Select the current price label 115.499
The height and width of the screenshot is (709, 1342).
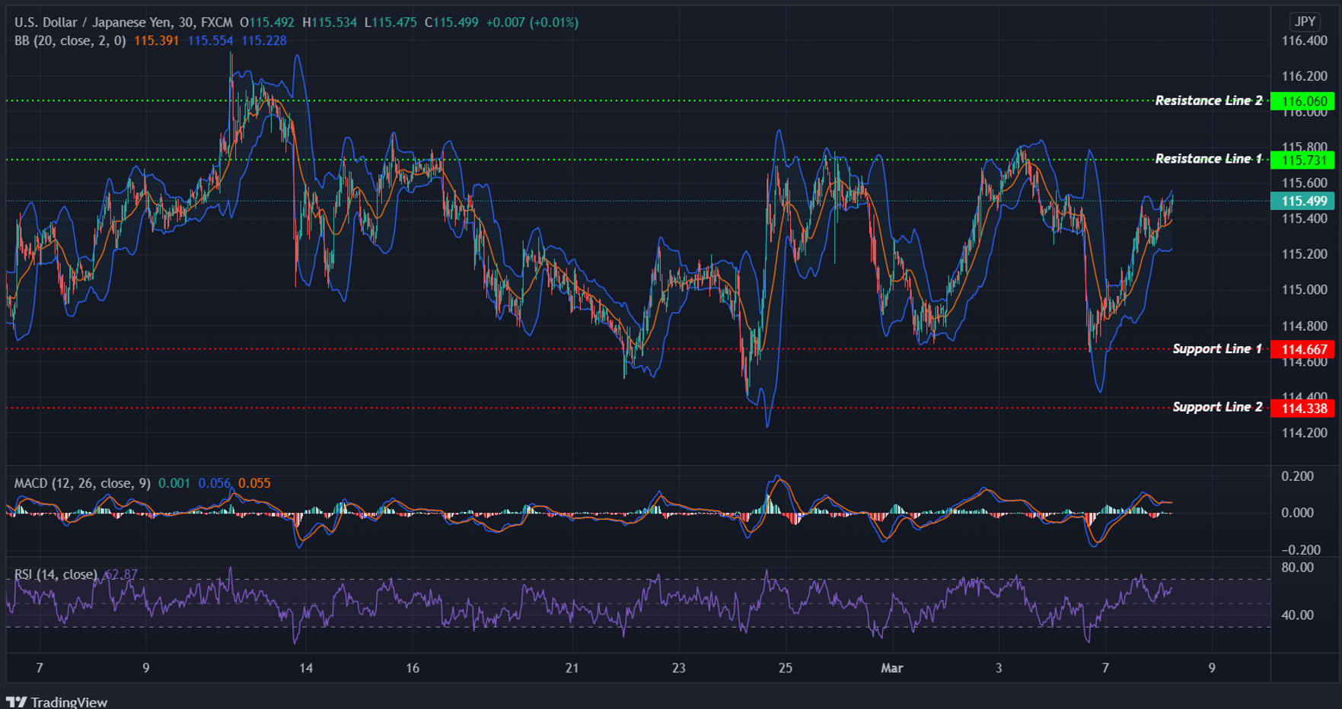click(x=1303, y=200)
